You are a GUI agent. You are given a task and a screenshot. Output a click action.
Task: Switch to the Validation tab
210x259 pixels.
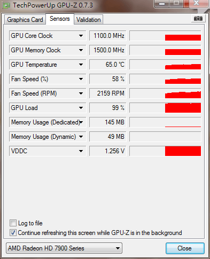click(x=89, y=20)
